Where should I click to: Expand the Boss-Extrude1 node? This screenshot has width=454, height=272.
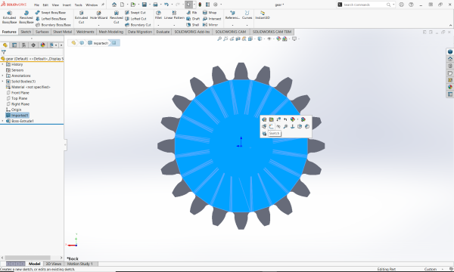2,121
